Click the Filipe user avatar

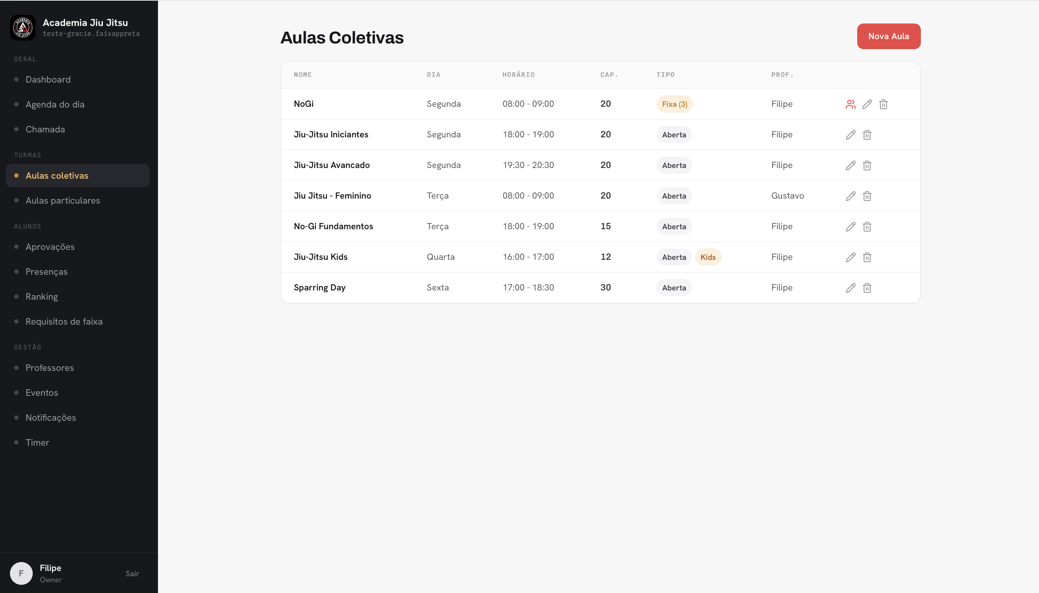21,573
